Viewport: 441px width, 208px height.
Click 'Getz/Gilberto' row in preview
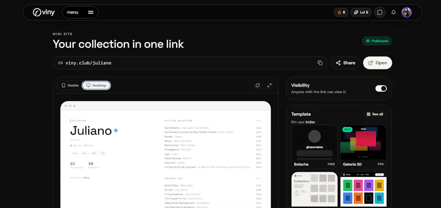click(x=213, y=128)
